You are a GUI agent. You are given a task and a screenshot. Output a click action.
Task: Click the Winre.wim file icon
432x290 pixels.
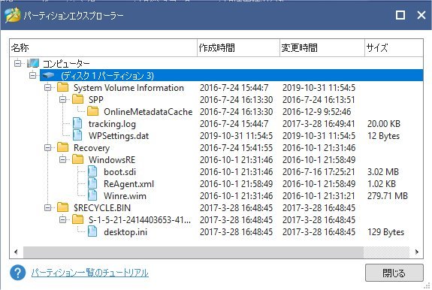92,195
